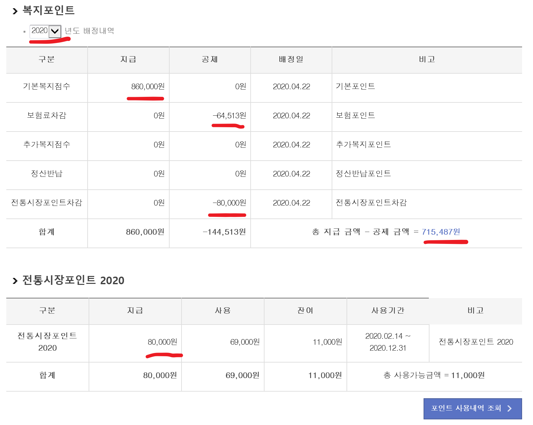
Task: Click the 배정일 column header
Action: (x=291, y=59)
